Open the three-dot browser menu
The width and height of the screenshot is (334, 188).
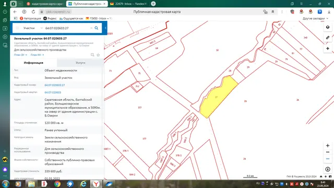tap(282, 11)
